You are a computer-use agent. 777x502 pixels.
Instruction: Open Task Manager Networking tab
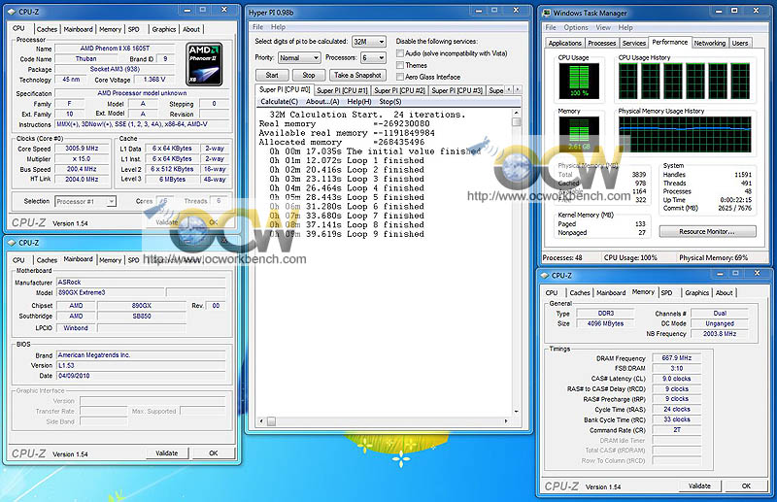click(710, 43)
